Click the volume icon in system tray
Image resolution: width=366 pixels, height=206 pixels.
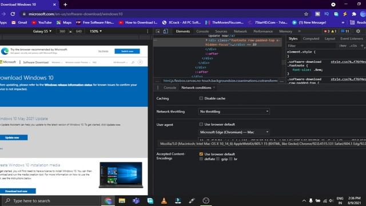tap(331, 201)
